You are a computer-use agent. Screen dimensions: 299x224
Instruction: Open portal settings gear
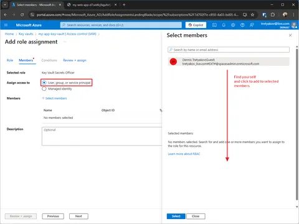[233, 25]
